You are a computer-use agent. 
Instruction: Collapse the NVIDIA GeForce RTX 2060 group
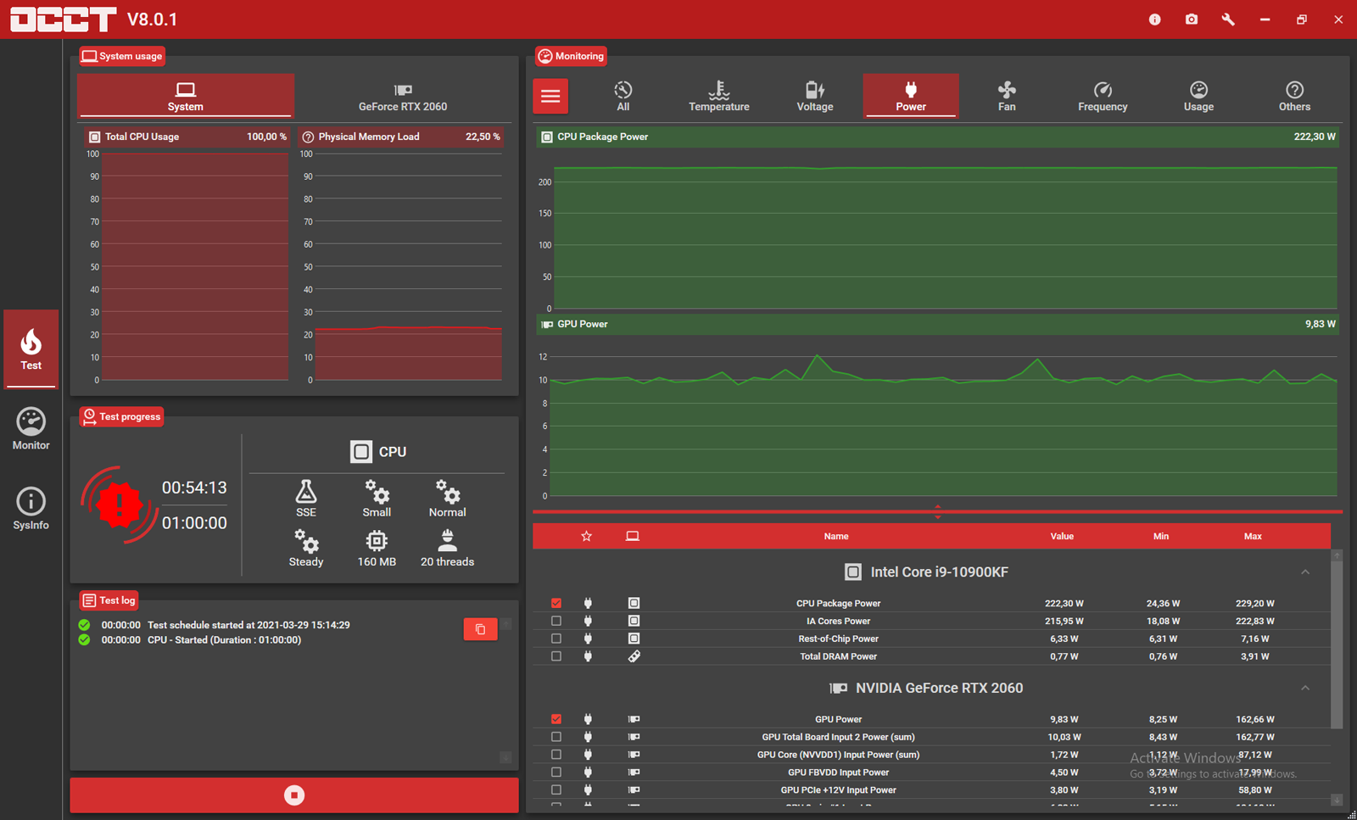click(x=1305, y=688)
